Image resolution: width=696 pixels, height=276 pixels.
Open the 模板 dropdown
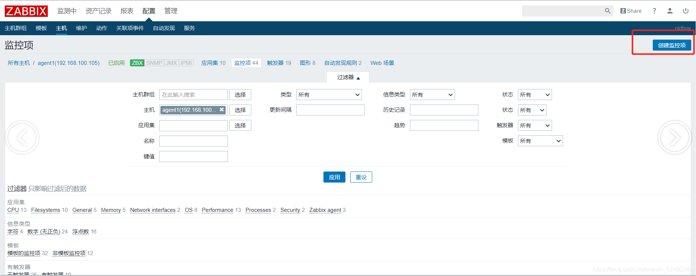click(x=540, y=141)
